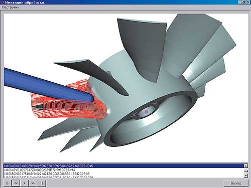
Task: Click the fast-forward >> button
Action: [33, 183]
